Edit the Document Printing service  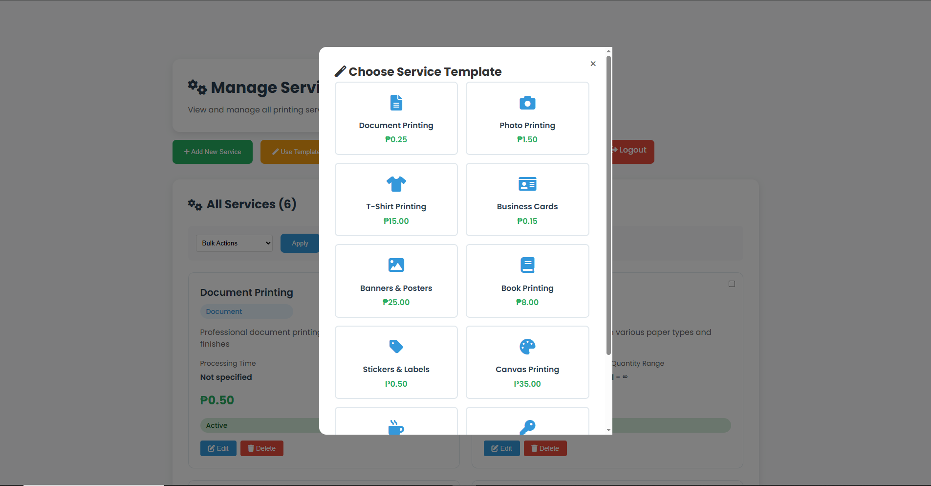(x=218, y=448)
